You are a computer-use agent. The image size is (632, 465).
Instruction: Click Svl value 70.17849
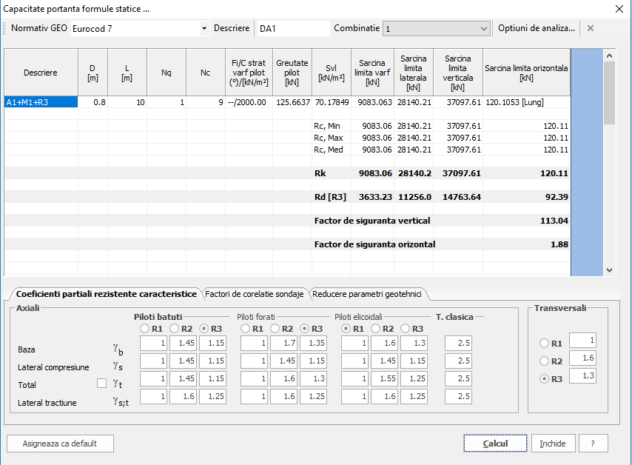point(332,102)
